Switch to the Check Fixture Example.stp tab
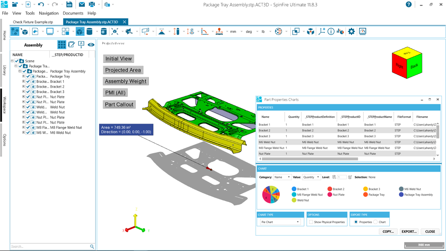446x251 pixels. pyautogui.click(x=33, y=22)
